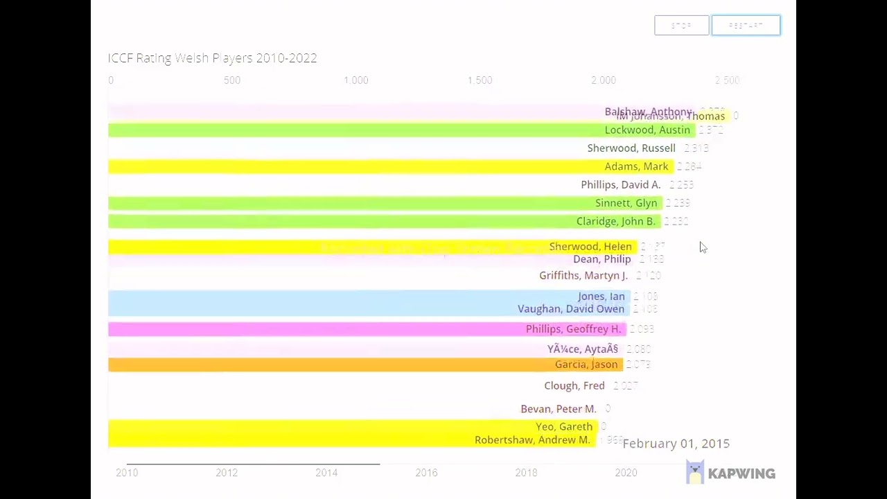Click Phillips, Geoffrey H. pink bar
The height and width of the screenshot is (499, 887).
(367, 329)
